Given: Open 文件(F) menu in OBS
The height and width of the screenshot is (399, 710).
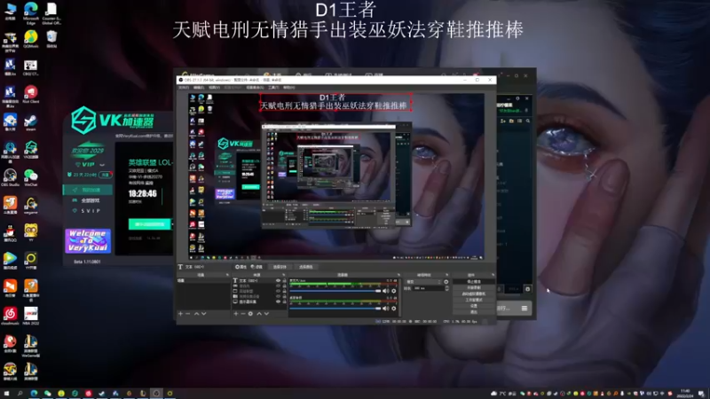Looking at the screenshot, I should (x=184, y=87).
